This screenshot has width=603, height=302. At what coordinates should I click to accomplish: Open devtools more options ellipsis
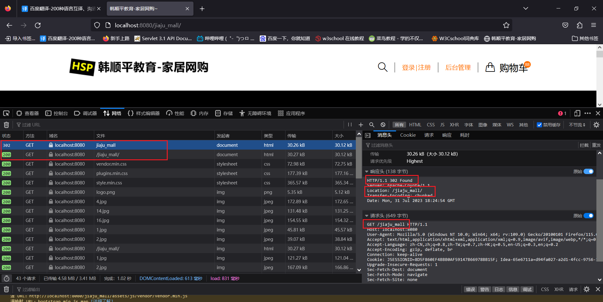tap(588, 113)
